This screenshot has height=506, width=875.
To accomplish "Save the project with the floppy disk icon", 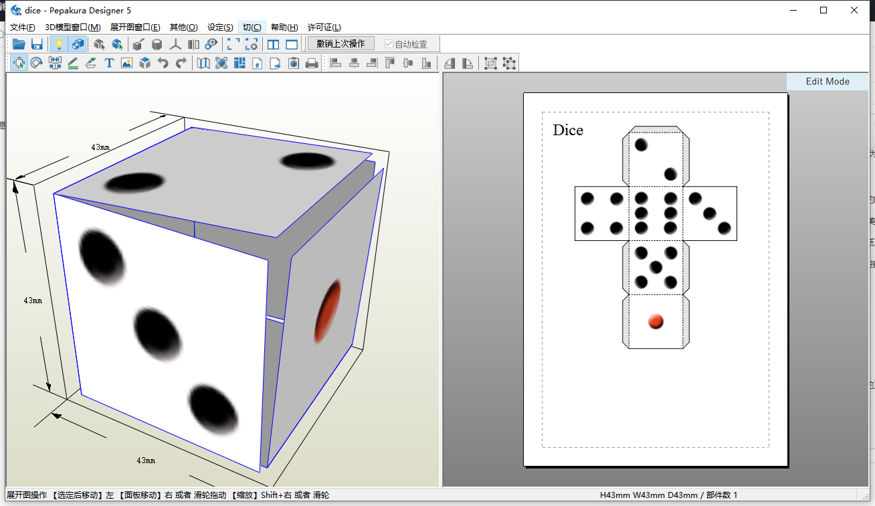I will [37, 44].
